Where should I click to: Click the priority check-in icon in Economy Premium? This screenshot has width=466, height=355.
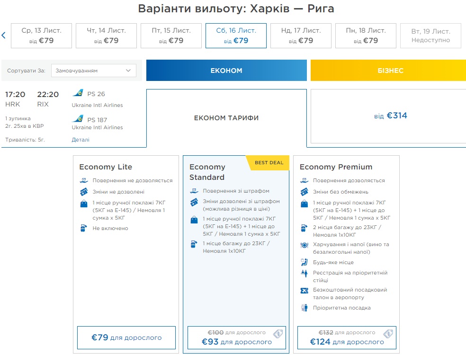pos(305,274)
